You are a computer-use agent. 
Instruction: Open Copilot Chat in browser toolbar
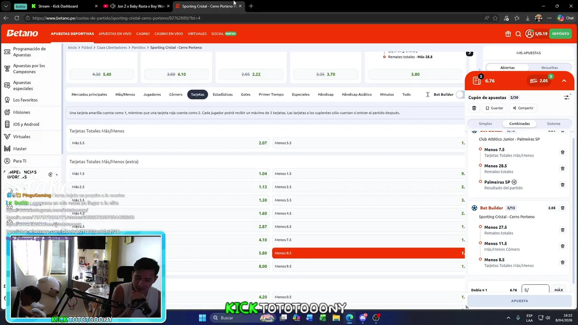pos(565,18)
